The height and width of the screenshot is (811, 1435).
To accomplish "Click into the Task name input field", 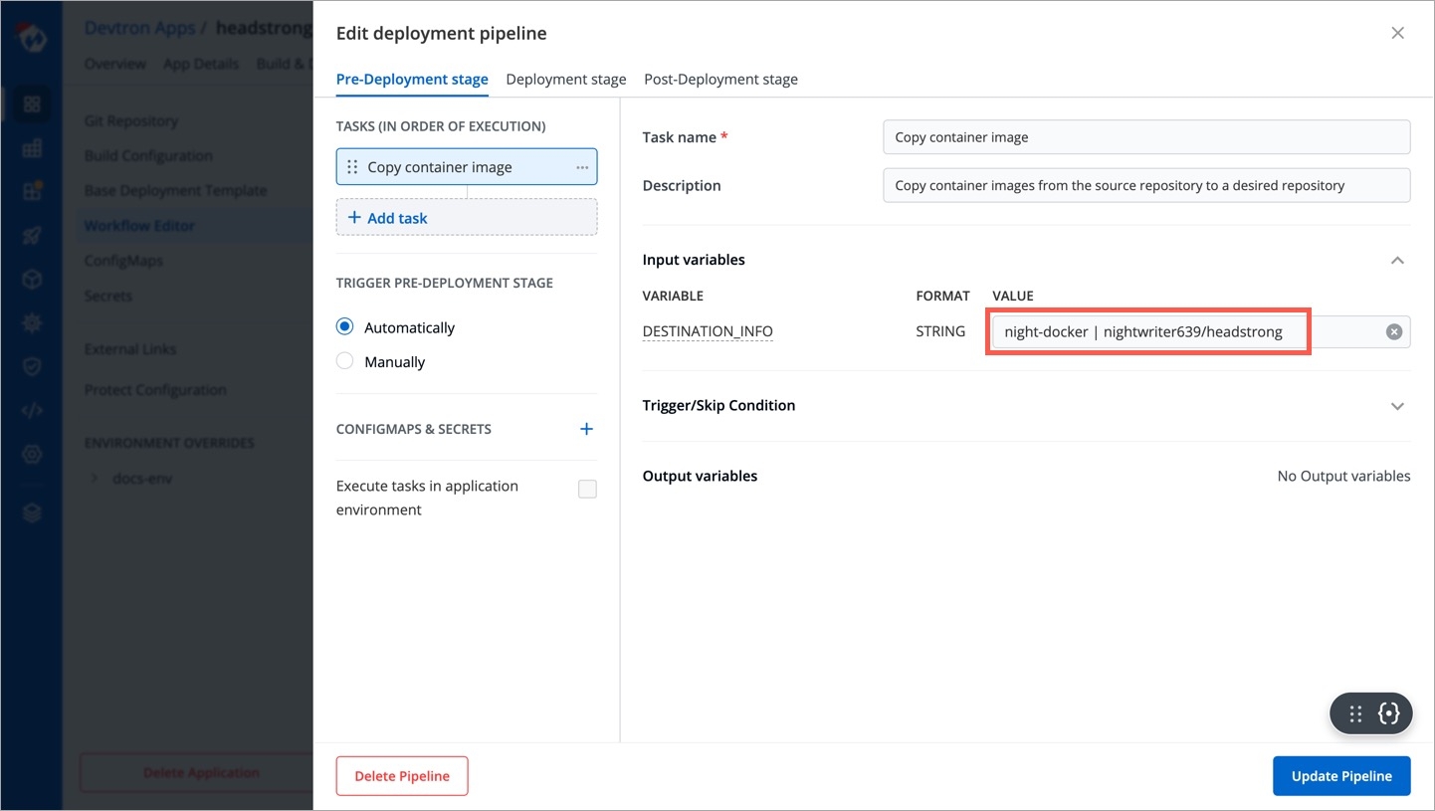I will (x=1145, y=137).
